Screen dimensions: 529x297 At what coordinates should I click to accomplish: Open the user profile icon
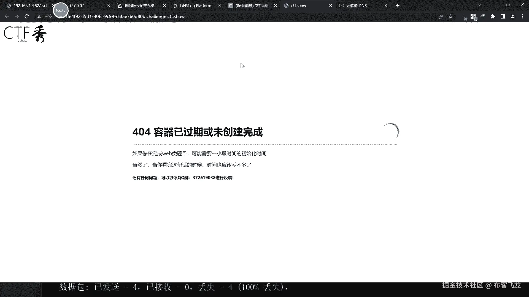[x=512, y=16]
